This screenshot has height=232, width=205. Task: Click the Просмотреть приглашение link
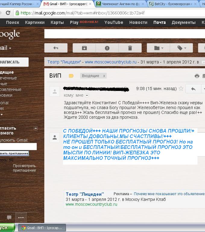click(24, 168)
